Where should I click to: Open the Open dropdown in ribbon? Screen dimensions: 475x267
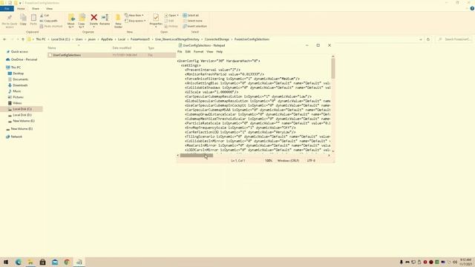(171, 15)
